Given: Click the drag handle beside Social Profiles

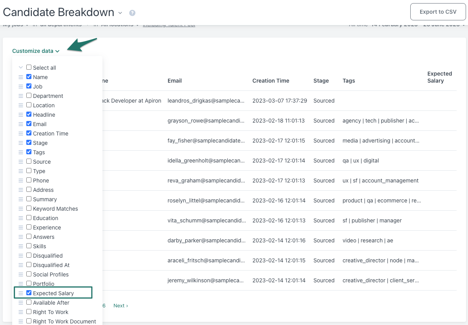Looking at the screenshot, I should pyautogui.click(x=21, y=274).
